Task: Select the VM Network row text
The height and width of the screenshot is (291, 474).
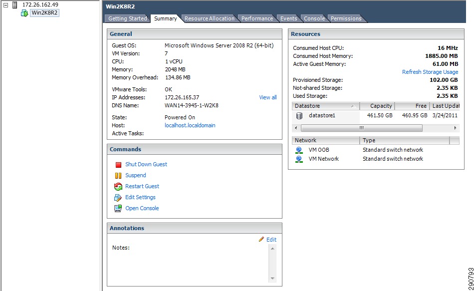Action: (x=323, y=159)
